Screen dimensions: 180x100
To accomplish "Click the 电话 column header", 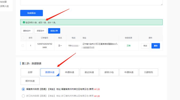I will click(73, 38).
